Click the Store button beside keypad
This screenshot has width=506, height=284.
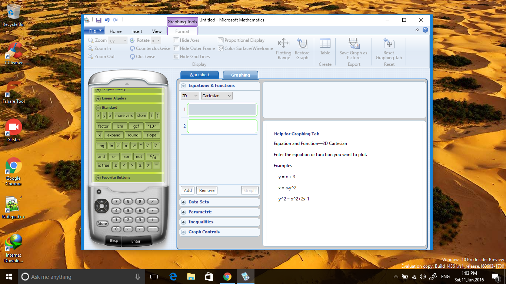click(x=102, y=223)
